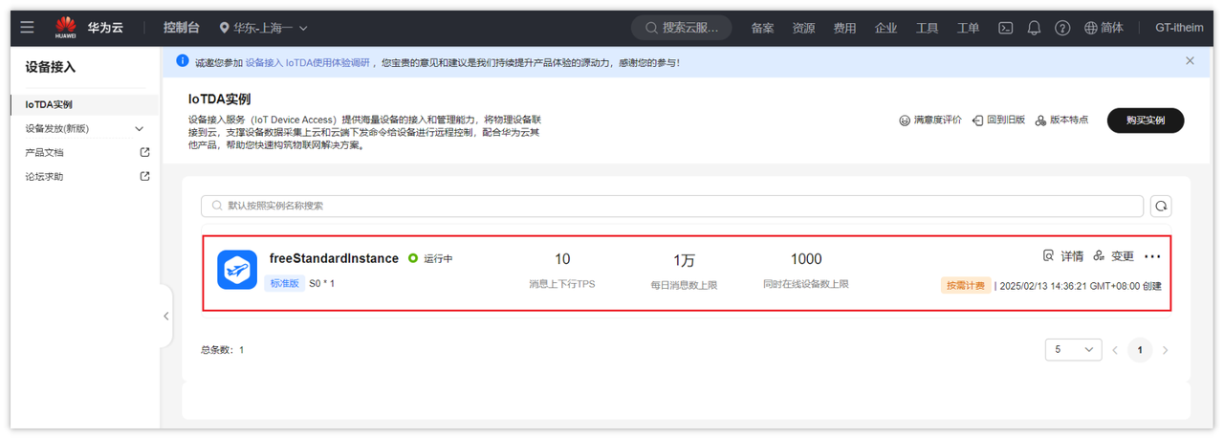This screenshot has height=439, width=1224.
Task: Click the 论坛求助 external link icon
Action: pyautogui.click(x=144, y=176)
